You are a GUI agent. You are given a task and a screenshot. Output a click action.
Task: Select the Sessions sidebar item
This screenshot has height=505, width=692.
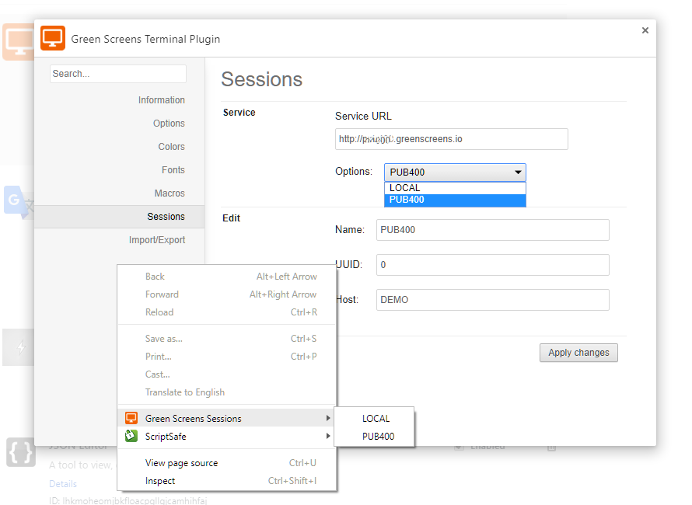point(120,217)
